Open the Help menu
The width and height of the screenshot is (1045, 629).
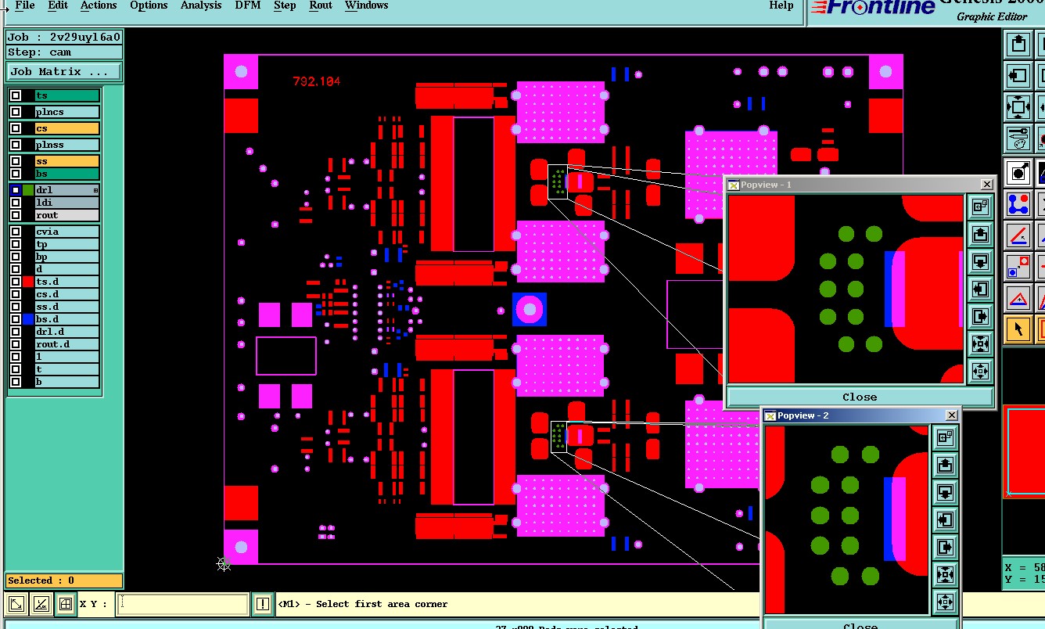(781, 5)
